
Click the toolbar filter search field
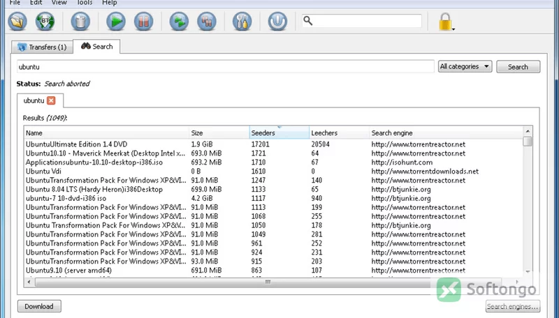click(362, 21)
